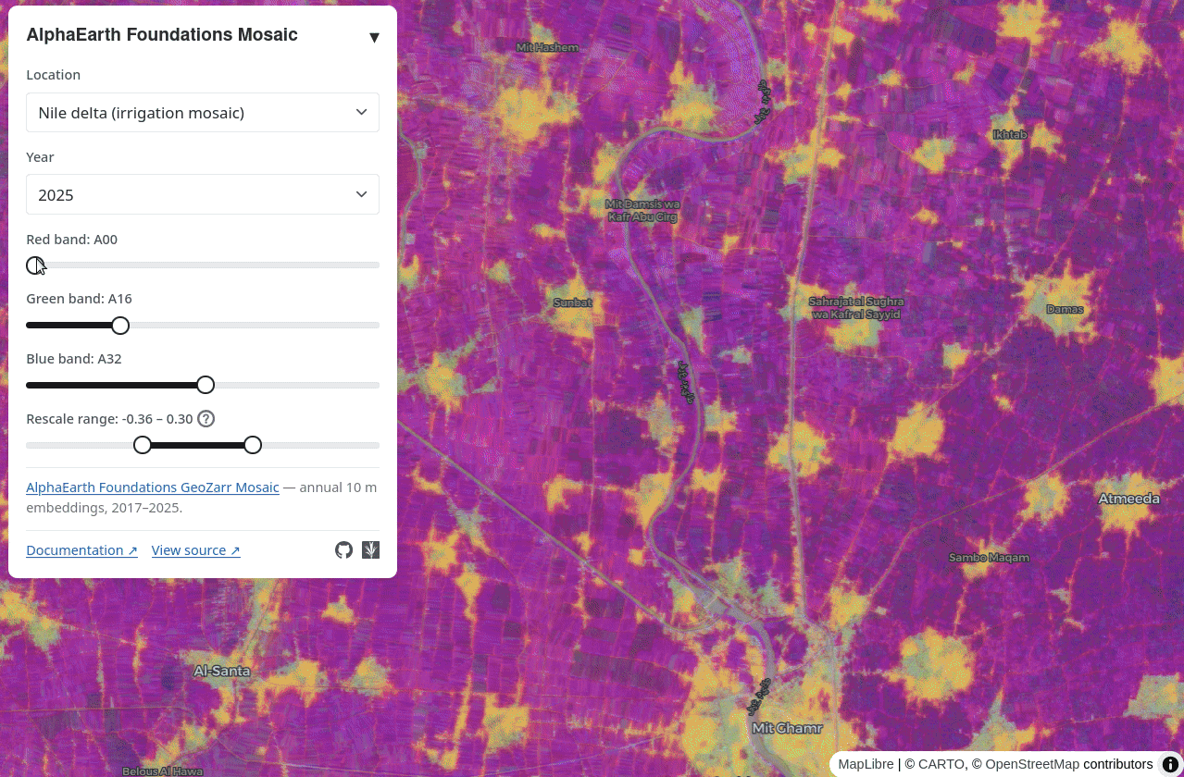Click the Mit Damsis wa Kafr Abu Girg label
The height and width of the screenshot is (777, 1184).
click(x=642, y=210)
